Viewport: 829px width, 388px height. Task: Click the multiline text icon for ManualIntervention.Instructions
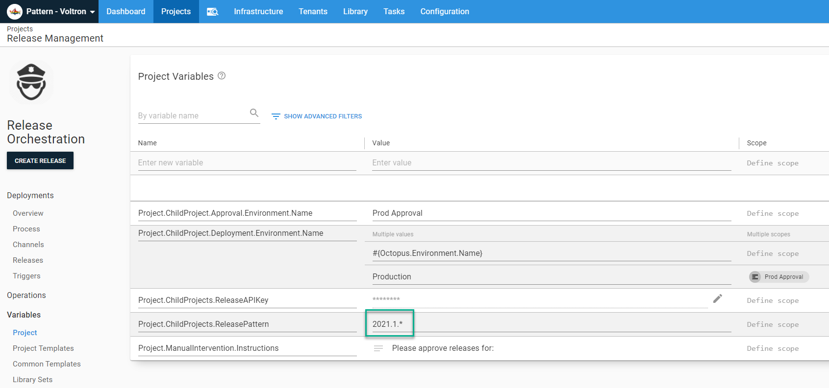[378, 348]
